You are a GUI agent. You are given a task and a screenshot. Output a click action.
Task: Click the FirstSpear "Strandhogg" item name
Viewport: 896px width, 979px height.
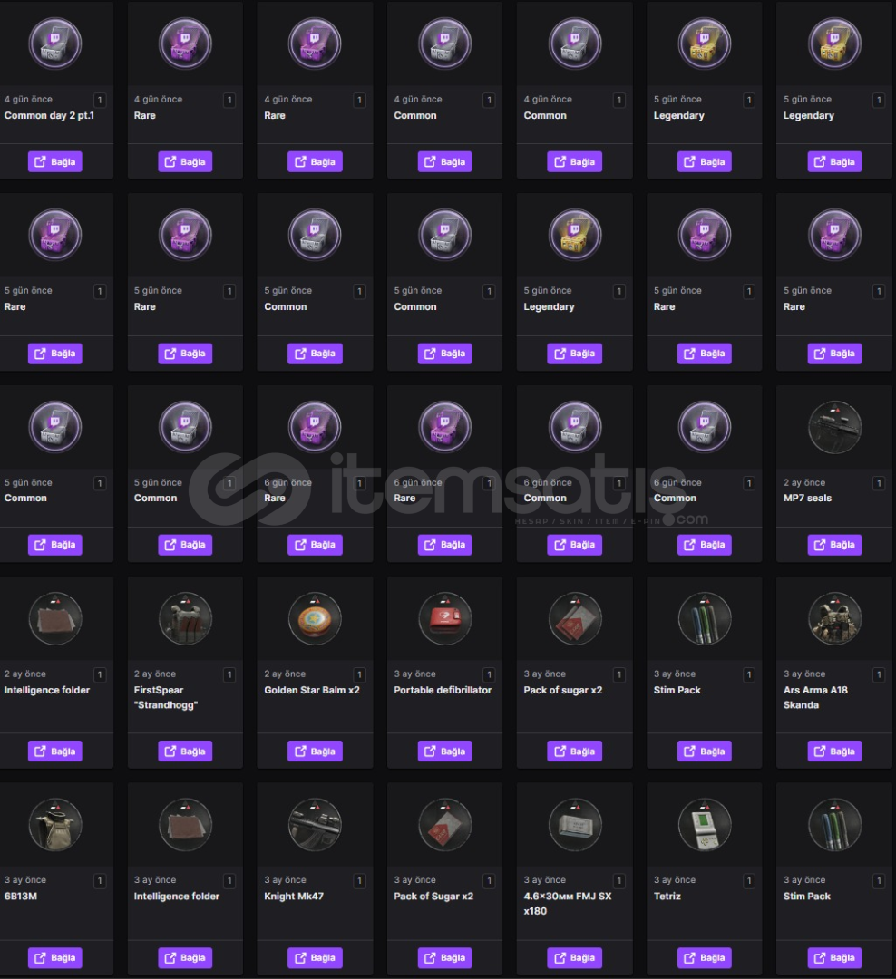tap(166, 697)
